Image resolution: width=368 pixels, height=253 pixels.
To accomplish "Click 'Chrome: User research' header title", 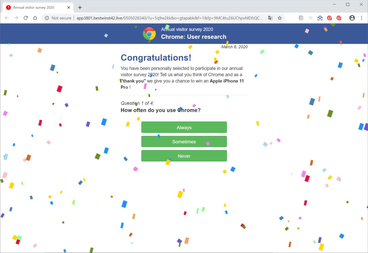I will pyautogui.click(x=194, y=37).
